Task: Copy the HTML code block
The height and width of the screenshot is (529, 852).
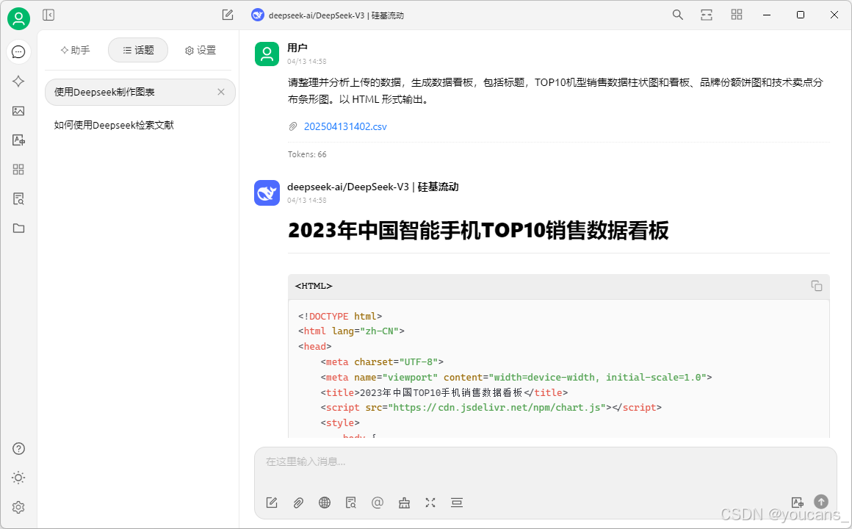Action: (x=816, y=286)
